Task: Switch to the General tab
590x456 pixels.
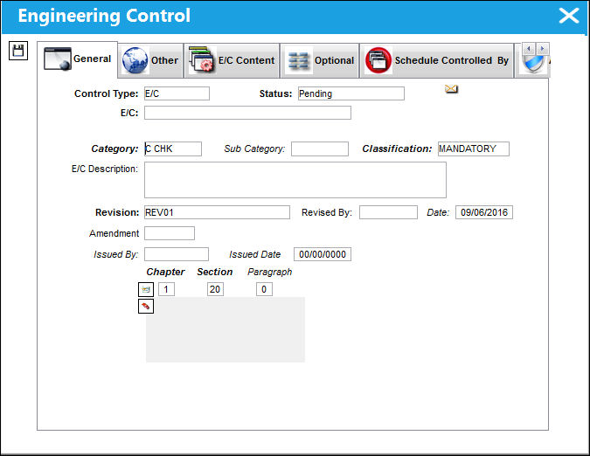Action: [x=78, y=59]
